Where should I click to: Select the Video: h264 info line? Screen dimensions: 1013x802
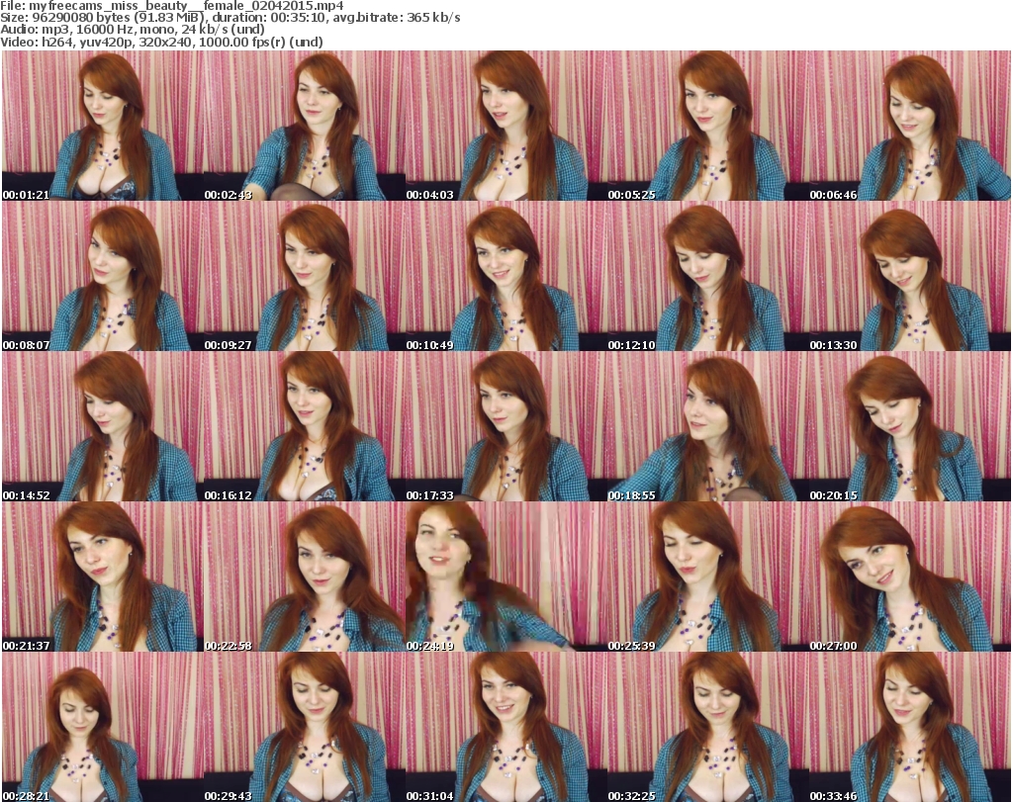click(x=161, y=42)
